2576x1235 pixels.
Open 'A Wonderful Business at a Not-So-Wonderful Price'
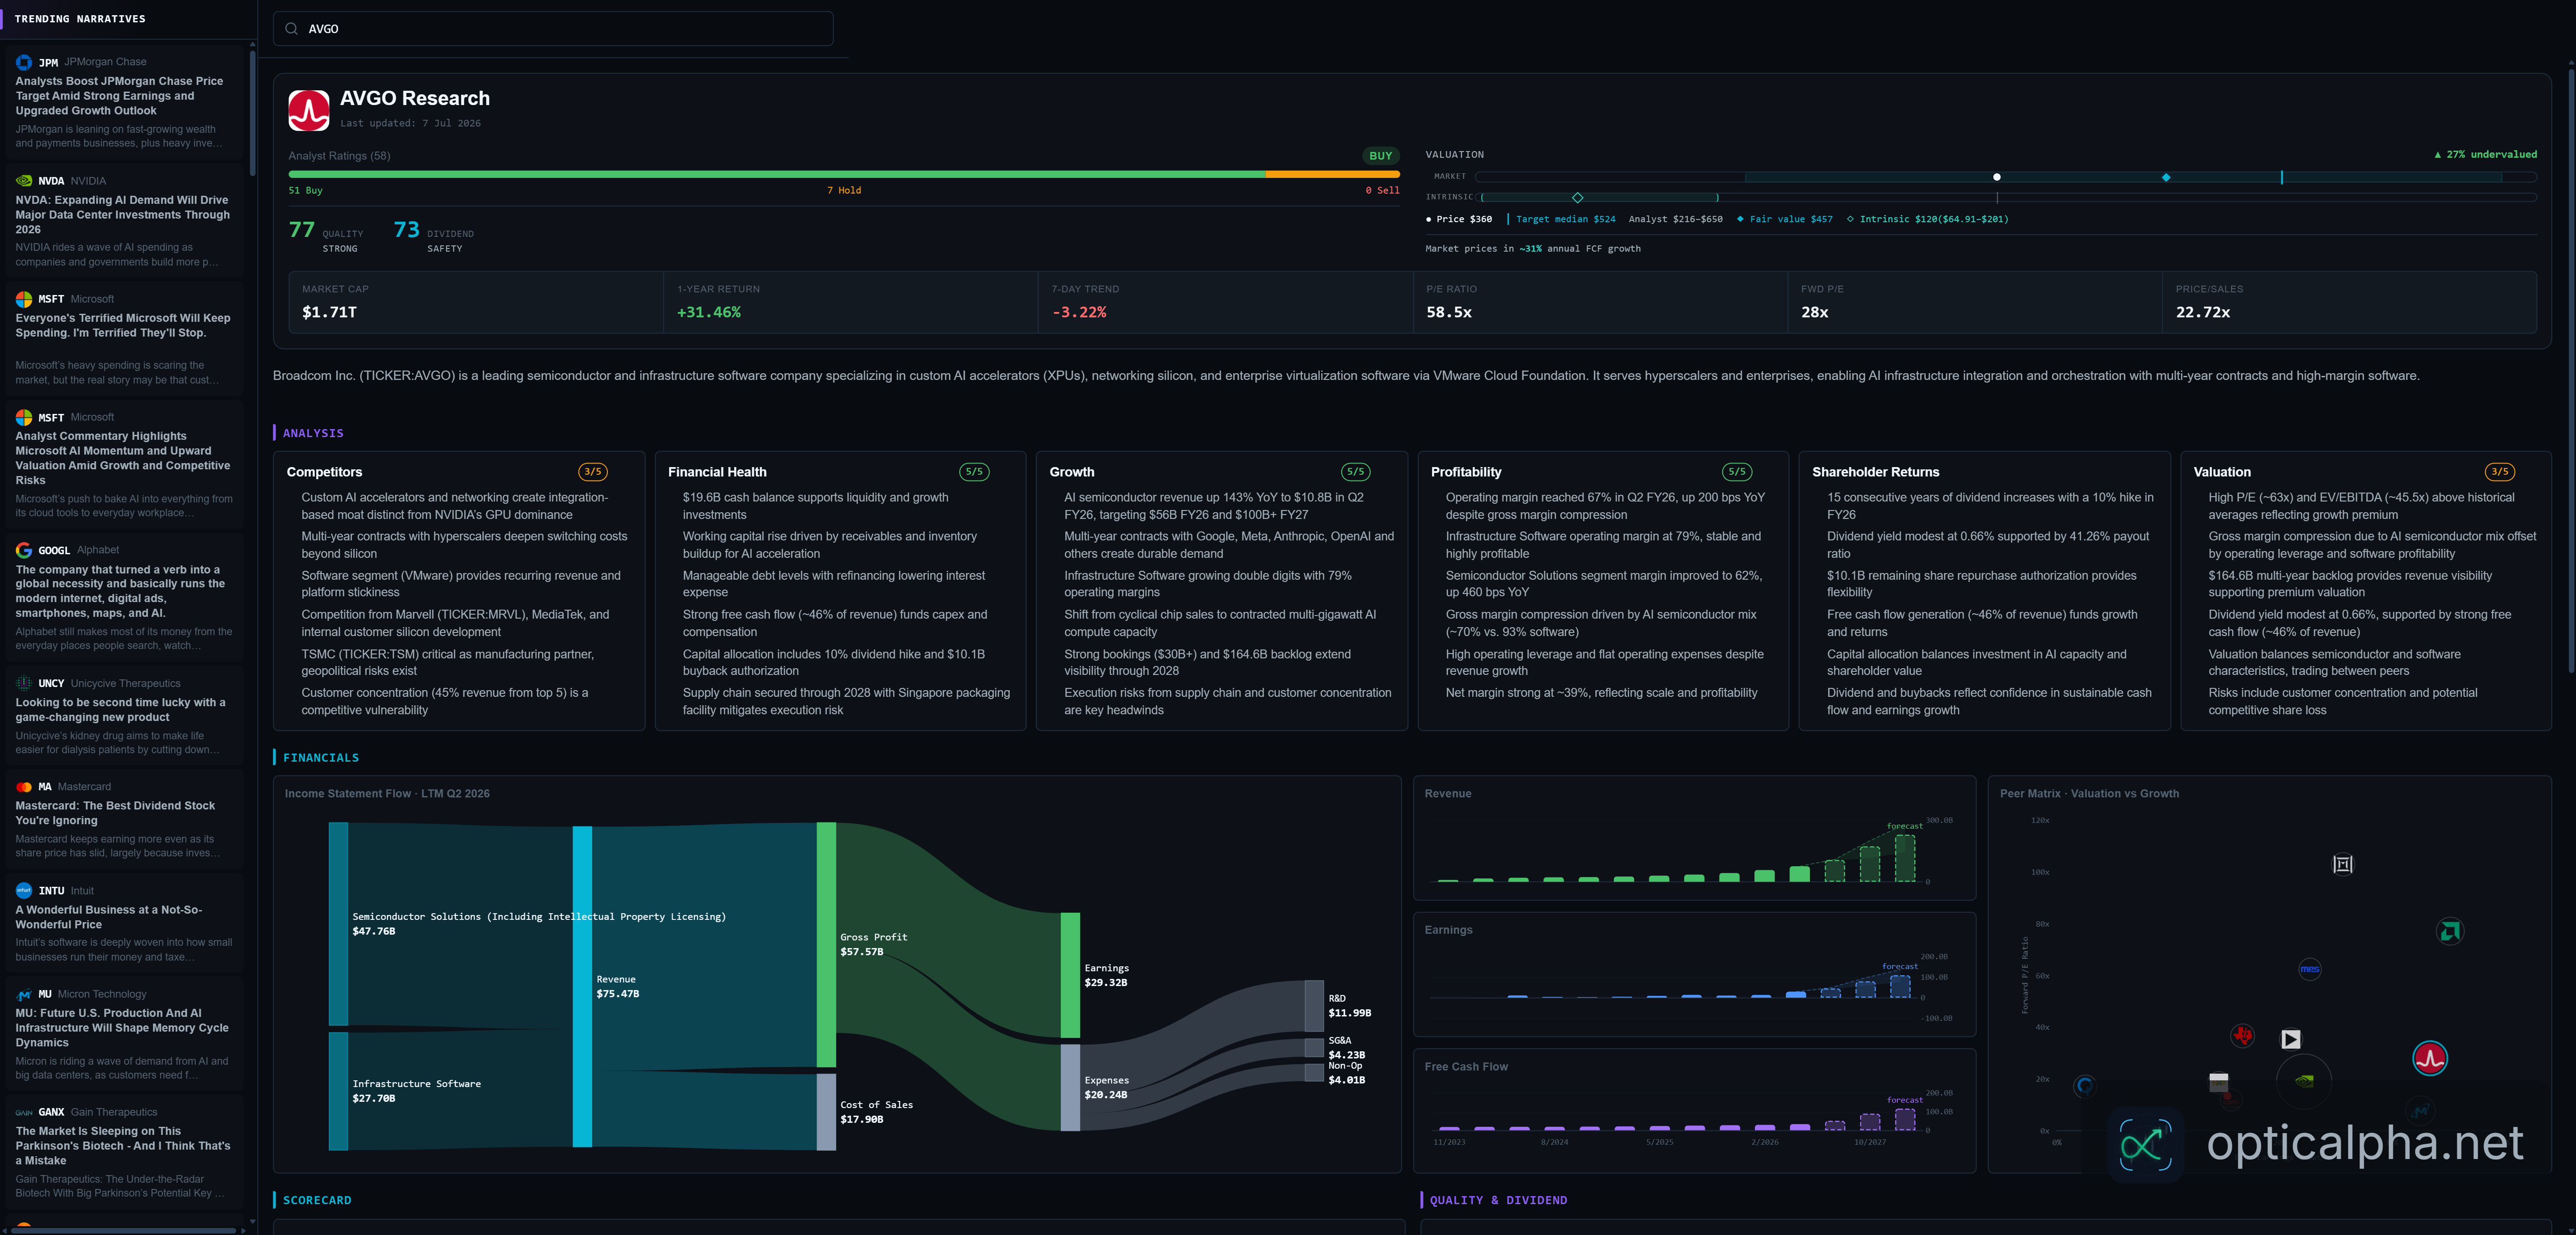click(109, 917)
